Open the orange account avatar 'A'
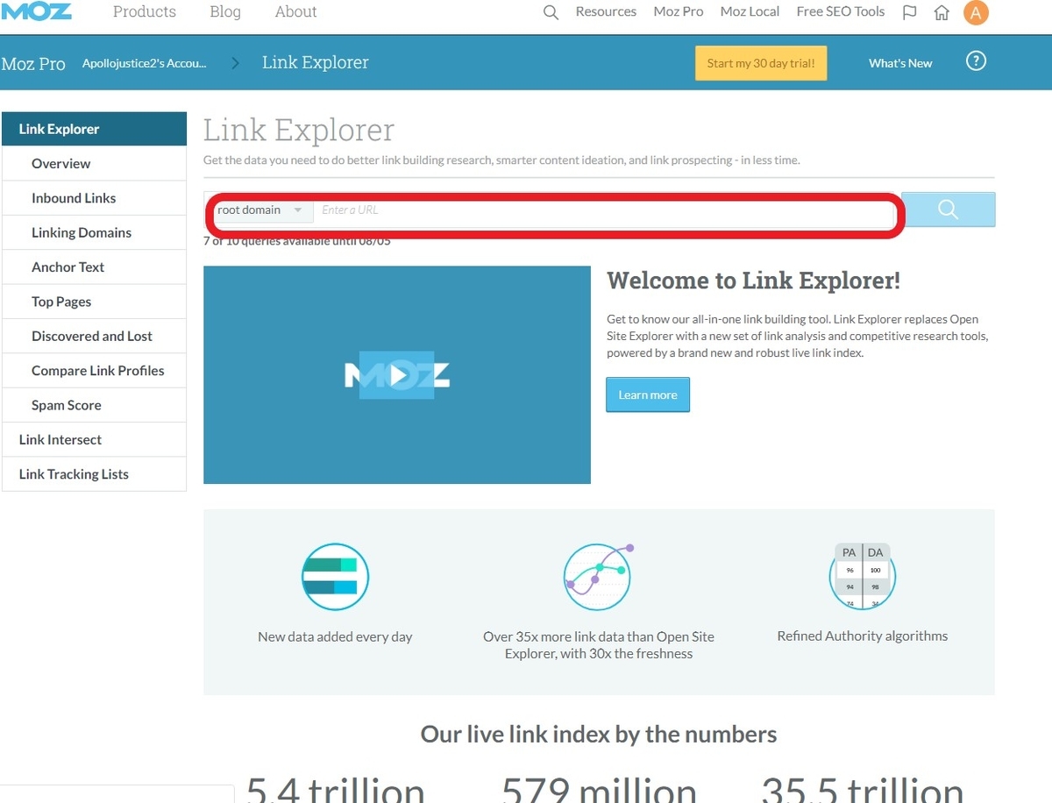 pyautogui.click(x=976, y=12)
